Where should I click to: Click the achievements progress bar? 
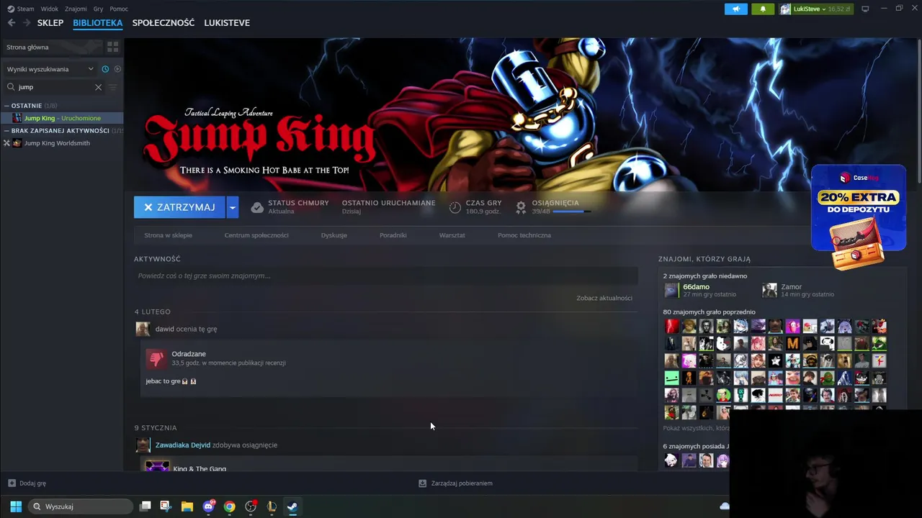572,212
